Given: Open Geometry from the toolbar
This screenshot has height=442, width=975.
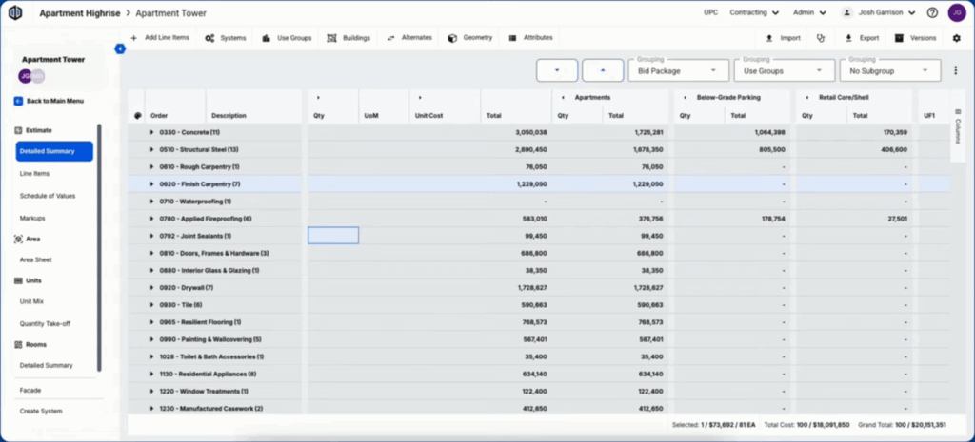Looking at the screenshot, I should pos(470,38).
